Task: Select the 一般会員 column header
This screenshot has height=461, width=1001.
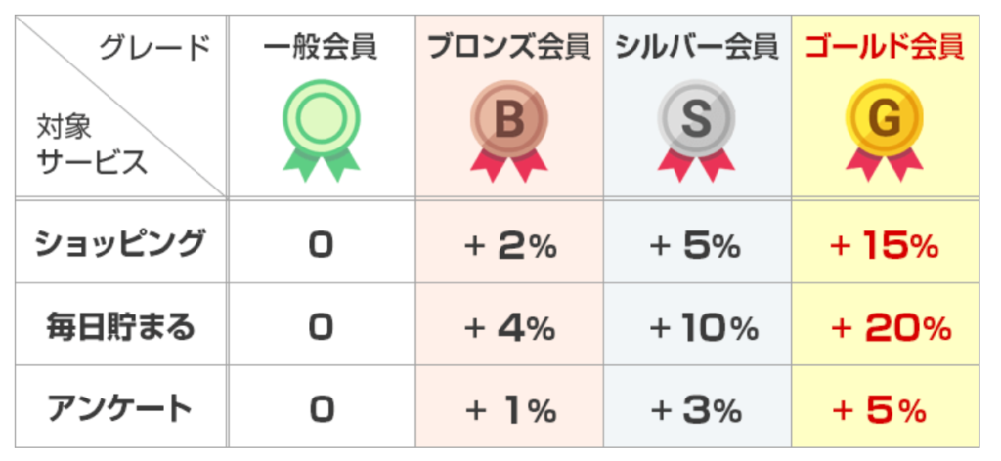Action: click(321, 49)
